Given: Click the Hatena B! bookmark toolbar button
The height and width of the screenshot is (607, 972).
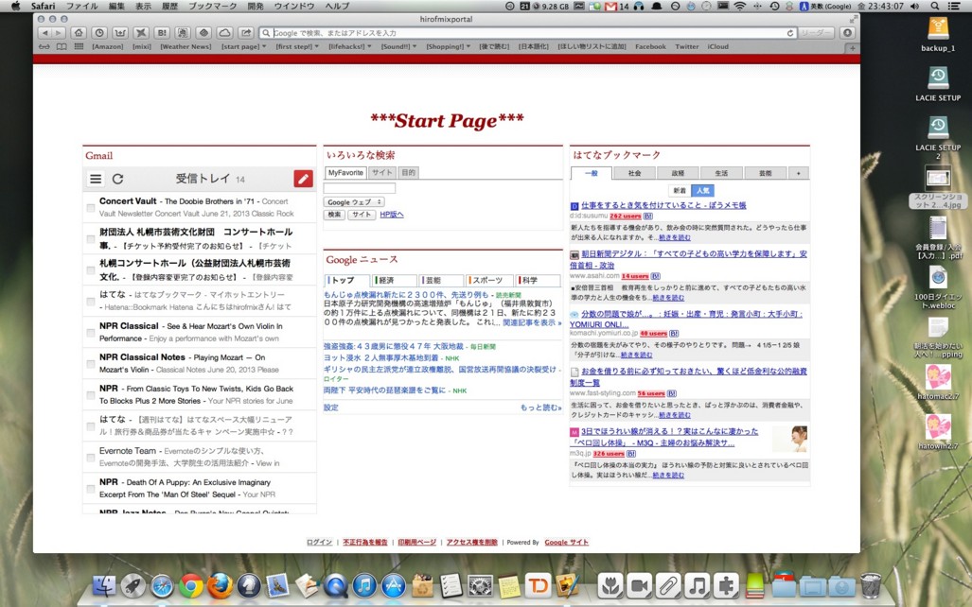Looking at the screenshot, I should point(162,33).
